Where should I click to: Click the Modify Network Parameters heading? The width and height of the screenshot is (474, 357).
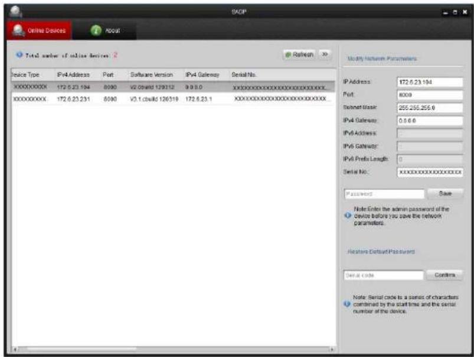click(x=382, y=59)
